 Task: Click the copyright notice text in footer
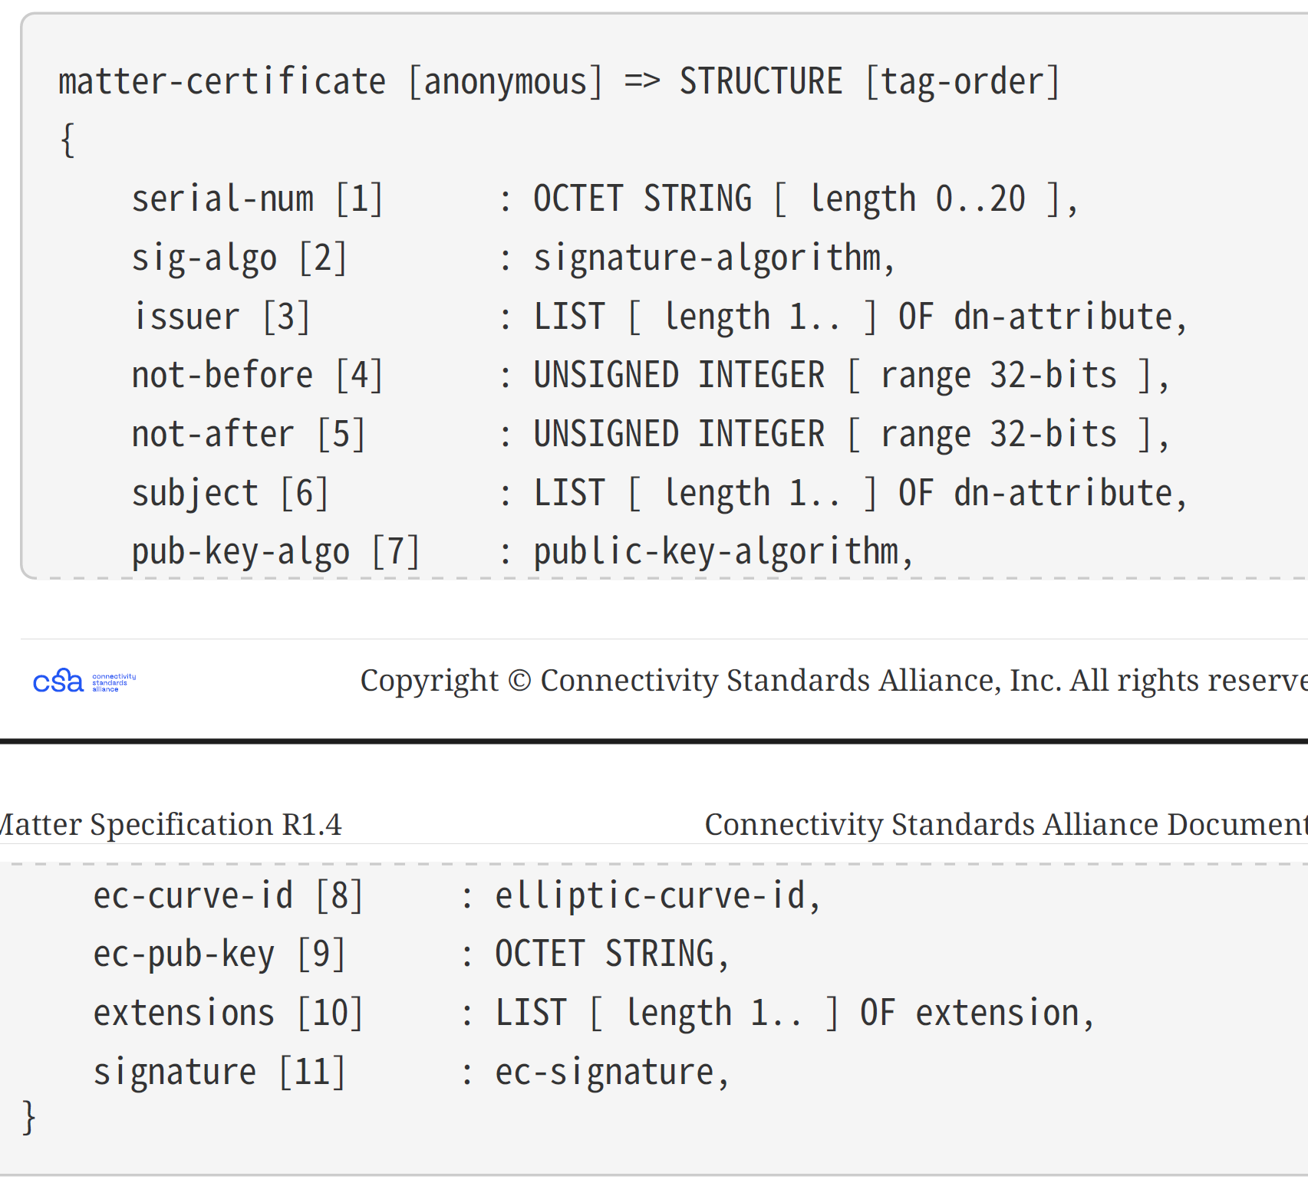tap(832, 681)
